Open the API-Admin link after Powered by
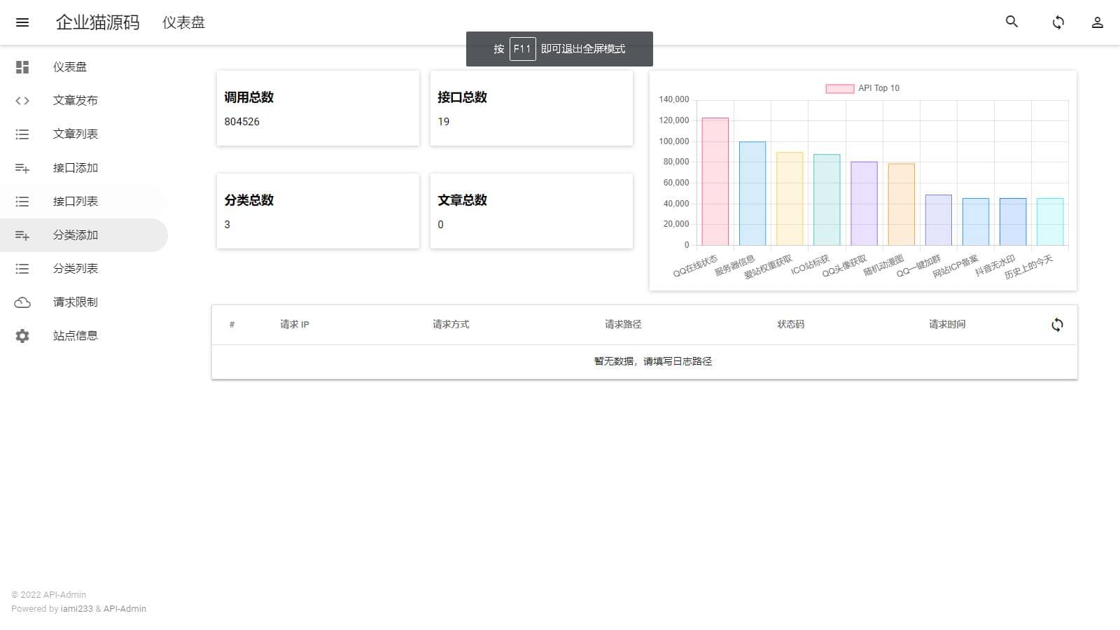 [125, 609]
